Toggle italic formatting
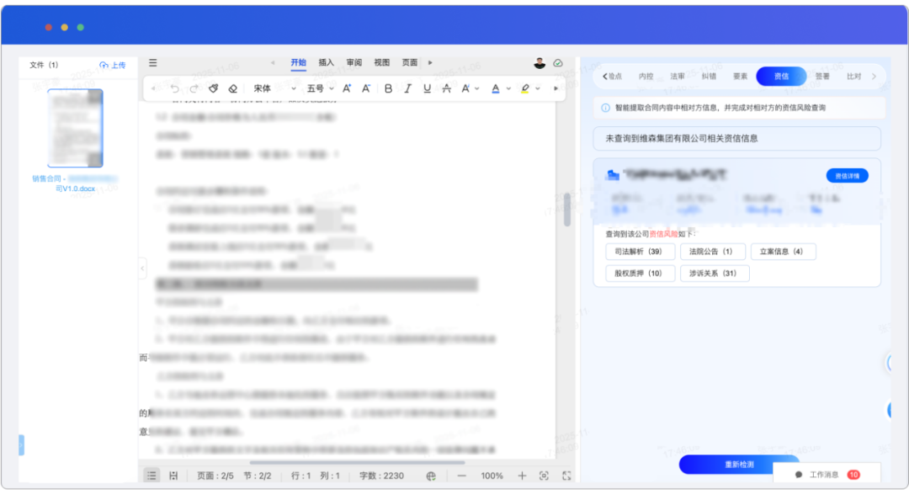909x500 pixels. pyautogui.click(x=407, y=88)
